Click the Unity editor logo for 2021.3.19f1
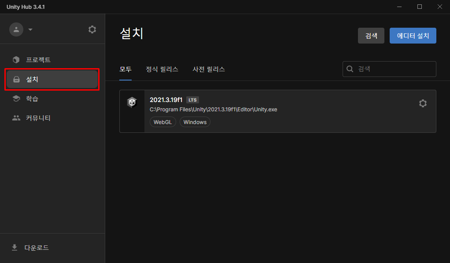This screenshot has width=450, height=263. (x=132, y=102)
